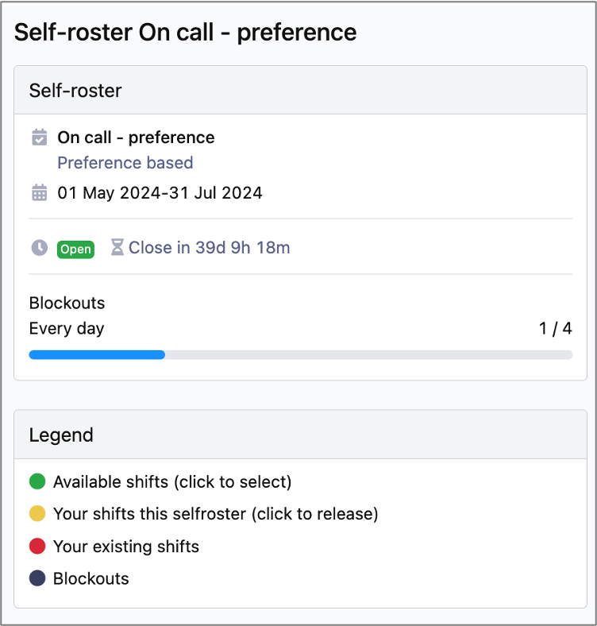Click the 01 May 2024-31 Jul 2024 date range
Viewport: 597px width, 626px height.
click(160, 193)
